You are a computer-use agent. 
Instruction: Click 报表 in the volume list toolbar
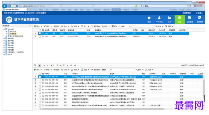(104, 26)
